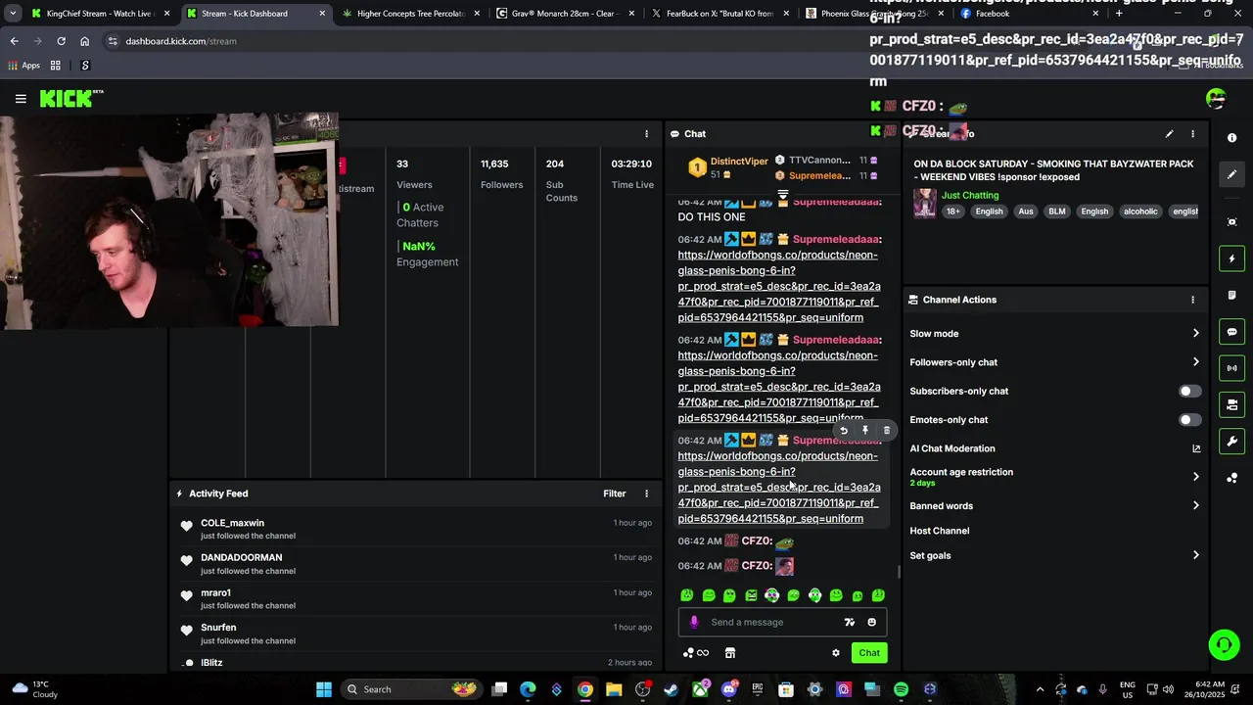
Task: Open the shop storefront icon under chat
Action: click(729, 653)
